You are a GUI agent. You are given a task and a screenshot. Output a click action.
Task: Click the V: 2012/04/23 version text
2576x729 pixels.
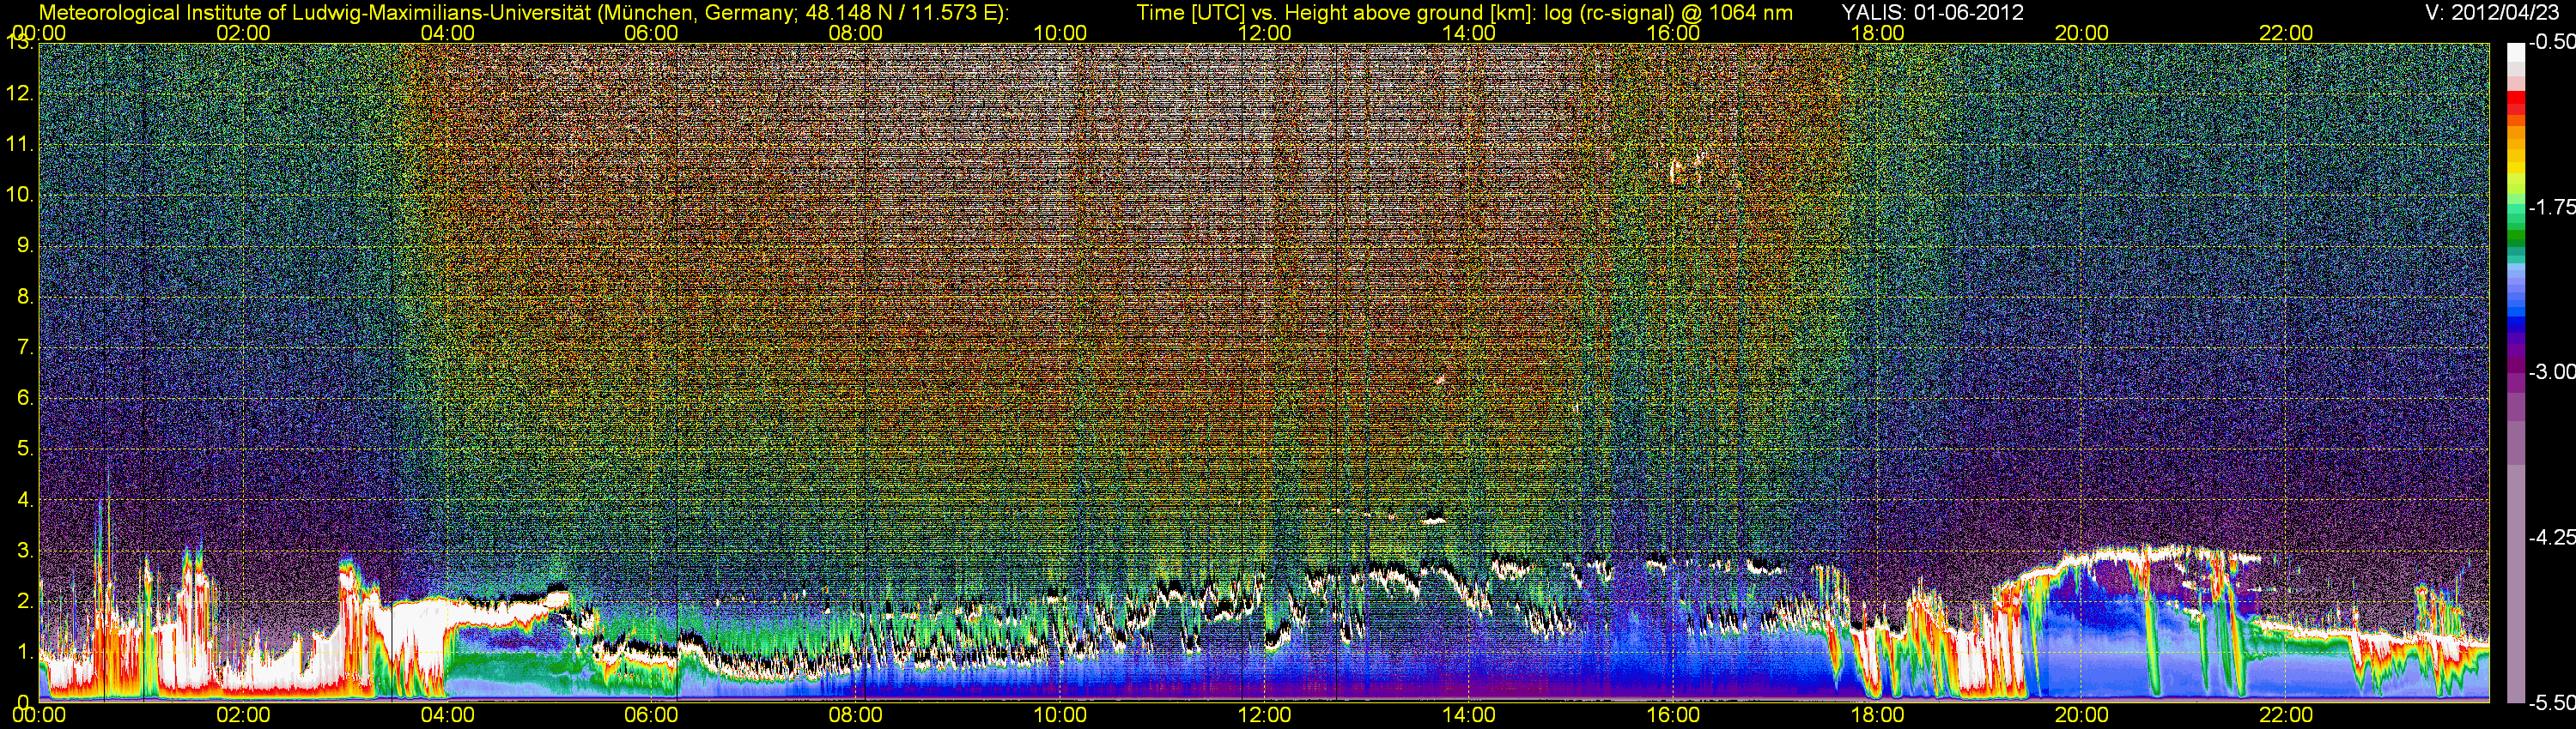click(x=2488, y=13)
